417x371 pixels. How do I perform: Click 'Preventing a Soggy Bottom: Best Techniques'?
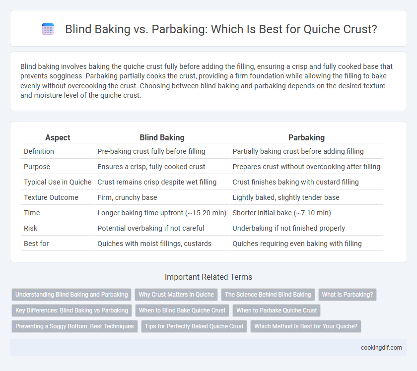pyautogui.click(x=74, y=326)
